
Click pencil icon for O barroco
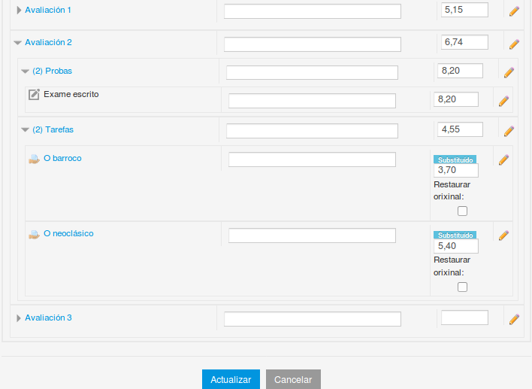504,160
